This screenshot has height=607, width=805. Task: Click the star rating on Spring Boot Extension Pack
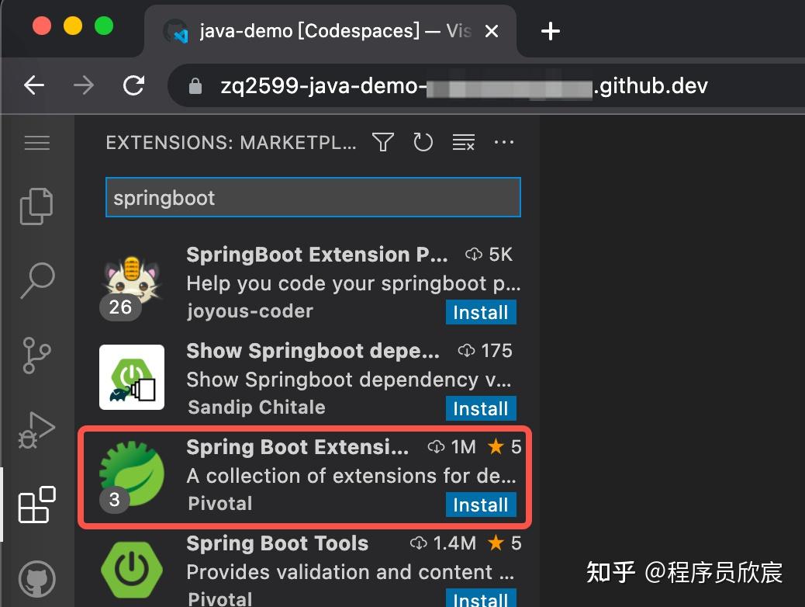[x=504, y=447]
